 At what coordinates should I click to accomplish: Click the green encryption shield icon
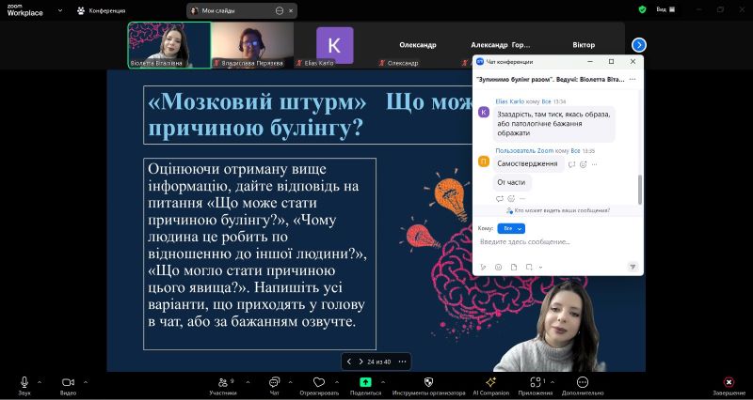click(642, 9)
